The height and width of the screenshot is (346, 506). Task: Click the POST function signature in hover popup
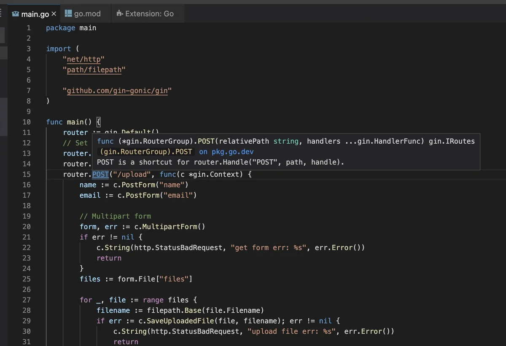point(286,142)
